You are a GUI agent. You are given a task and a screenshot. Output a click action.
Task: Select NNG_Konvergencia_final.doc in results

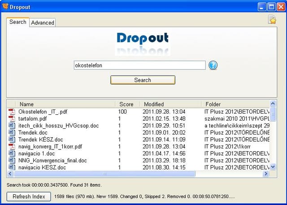point(52,160)
